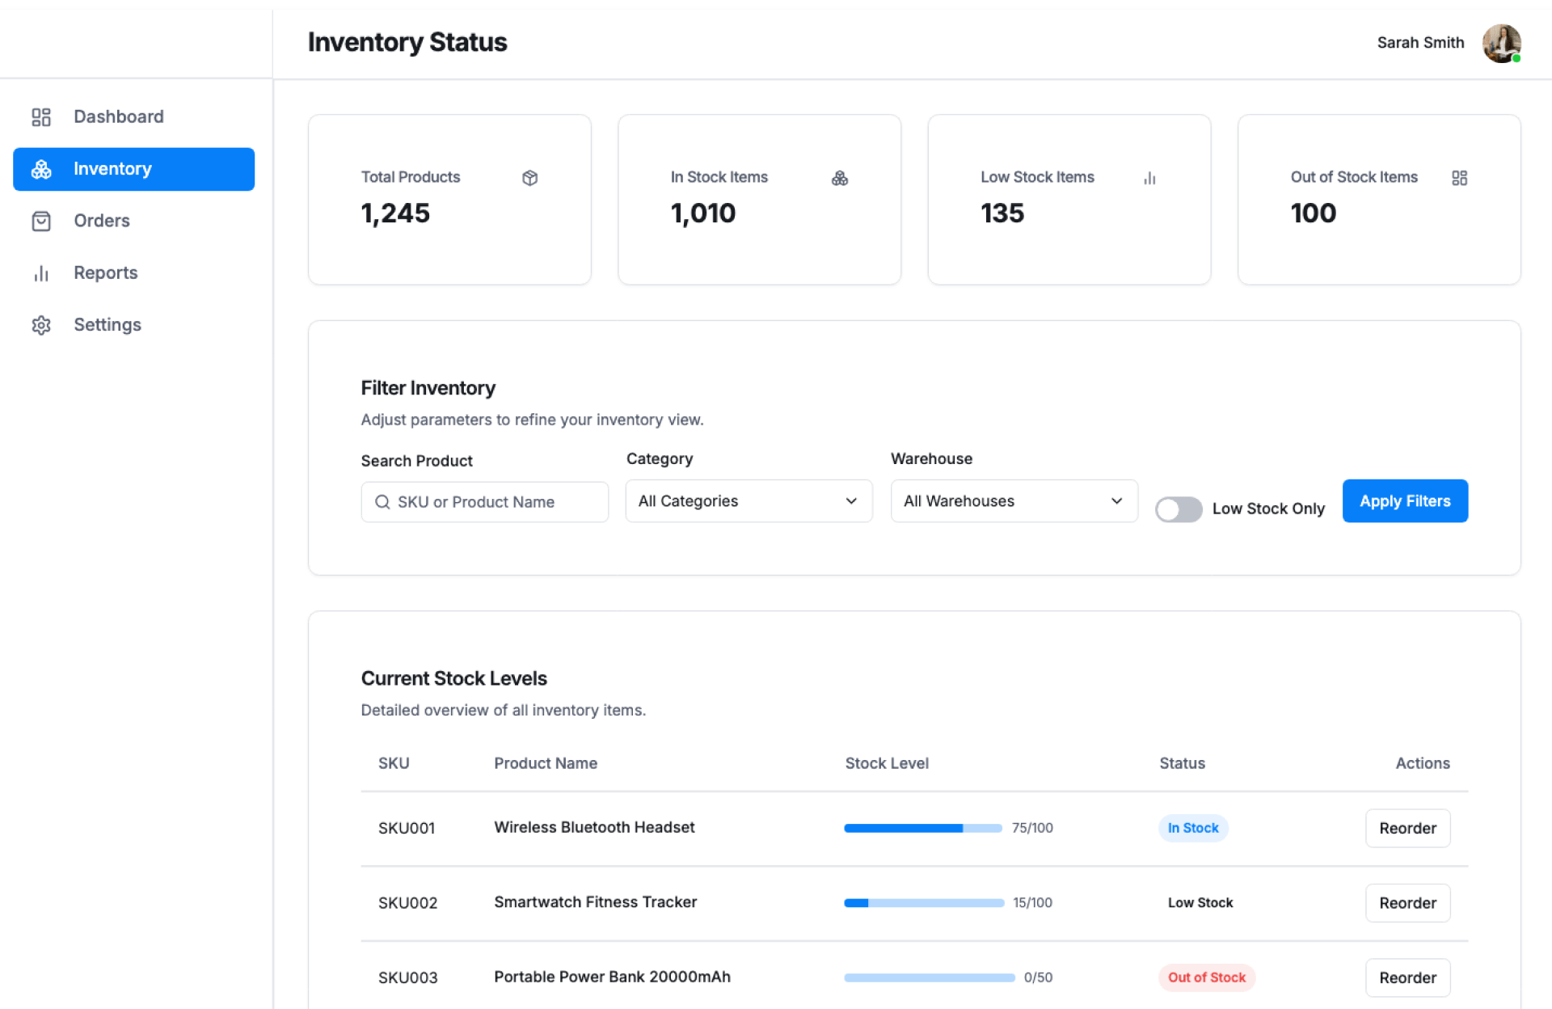Open Sarah Smith's profile avatar

(x=1501, y=43)
